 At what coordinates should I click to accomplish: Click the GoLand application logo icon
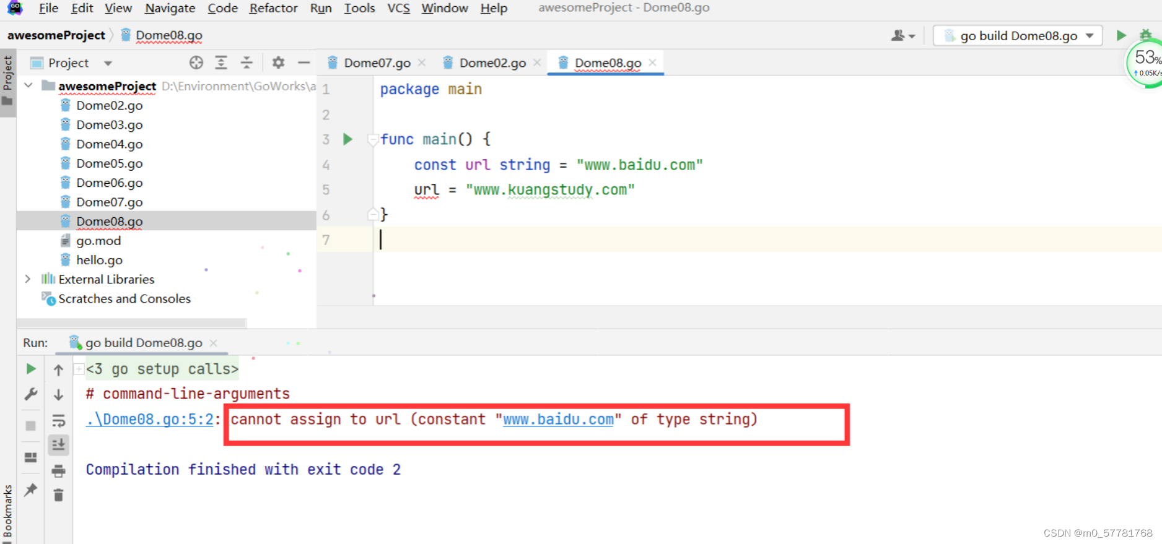coord(15,8)
